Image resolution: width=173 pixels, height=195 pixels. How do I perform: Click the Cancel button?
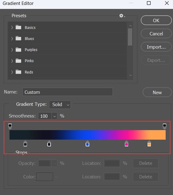click(156, 34)
